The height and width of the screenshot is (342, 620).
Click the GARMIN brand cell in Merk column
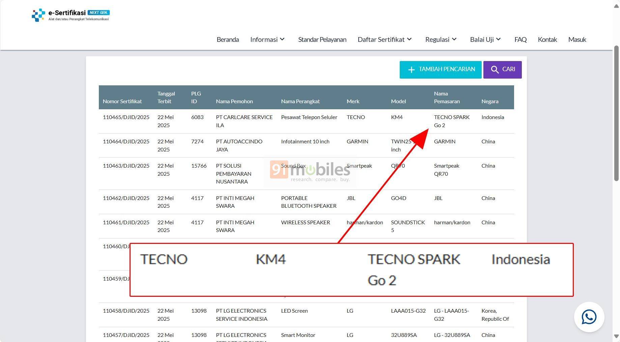(x=357, y=142)
